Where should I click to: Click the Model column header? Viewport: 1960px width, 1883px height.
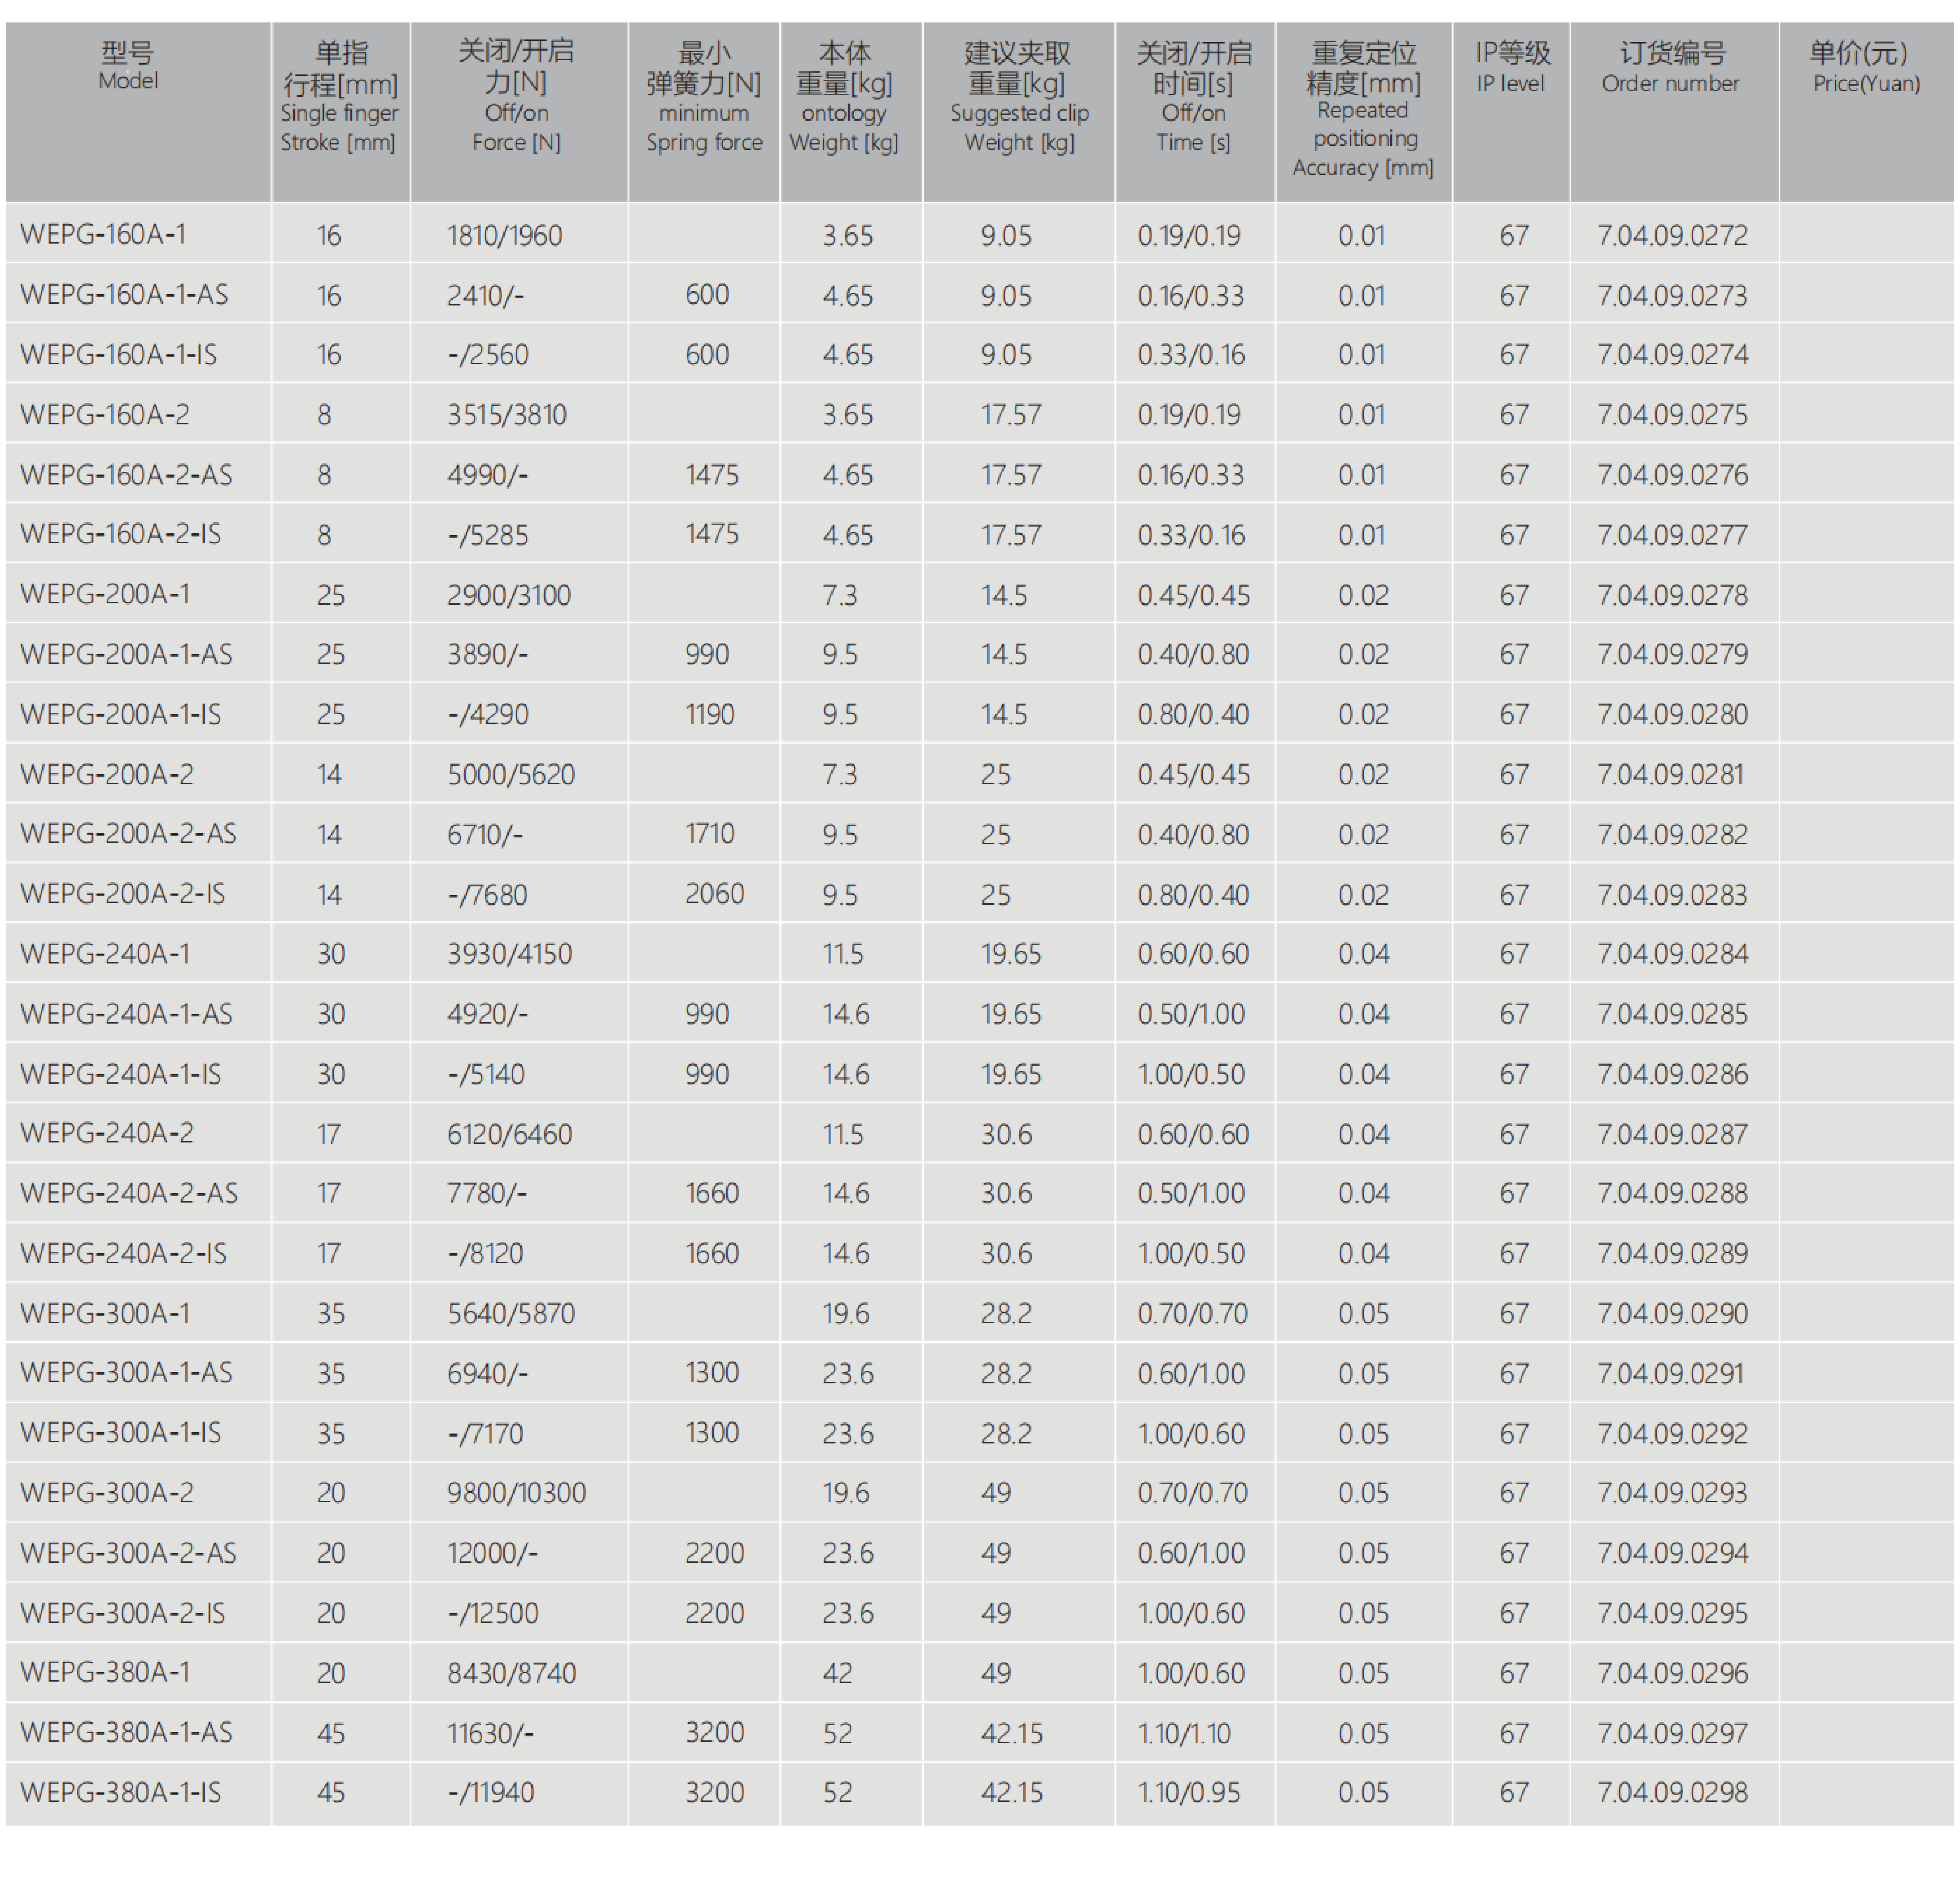(128, 67)
